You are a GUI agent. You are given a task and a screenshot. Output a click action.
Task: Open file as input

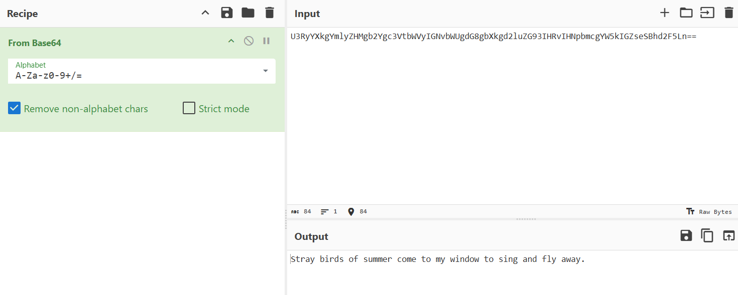click(x=707, y=13)
